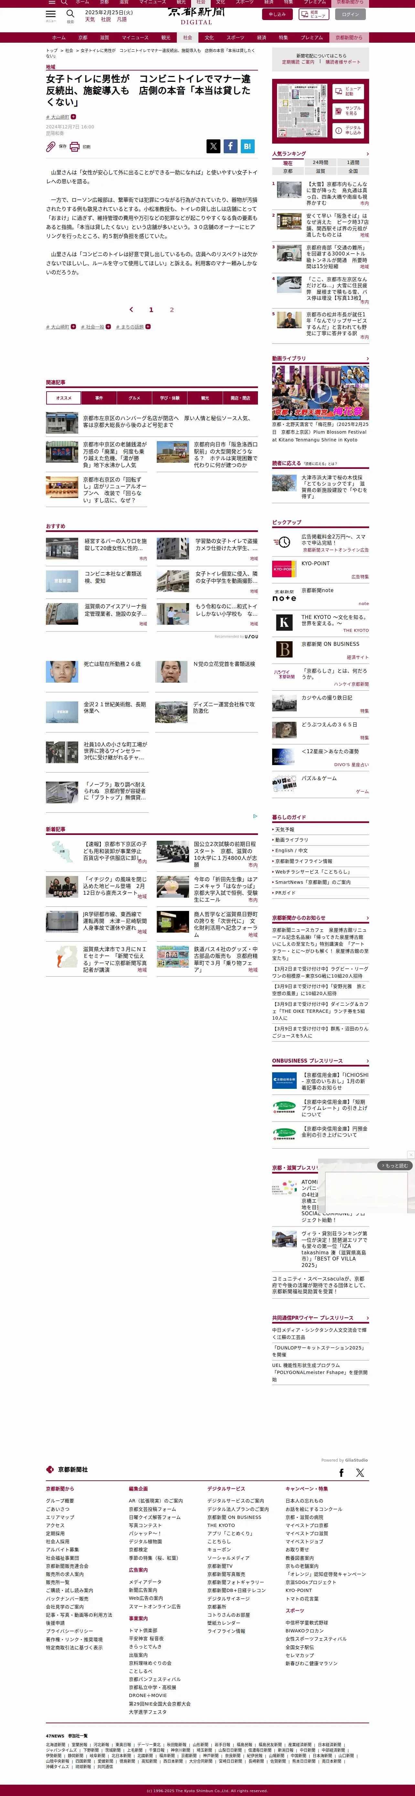This screenshot has height=1796, width=415.
Task: Select the 全国 ranking region tab
Action: click(353, 171)
